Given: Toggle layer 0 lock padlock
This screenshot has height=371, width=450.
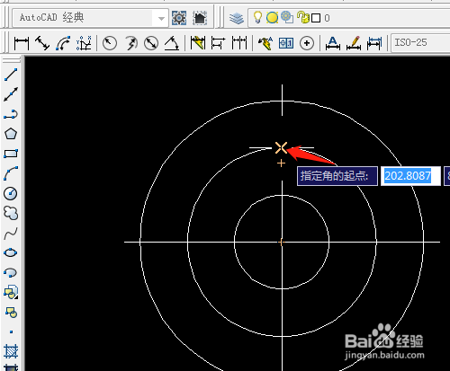Looking at the screenshot, I should 303,17.
